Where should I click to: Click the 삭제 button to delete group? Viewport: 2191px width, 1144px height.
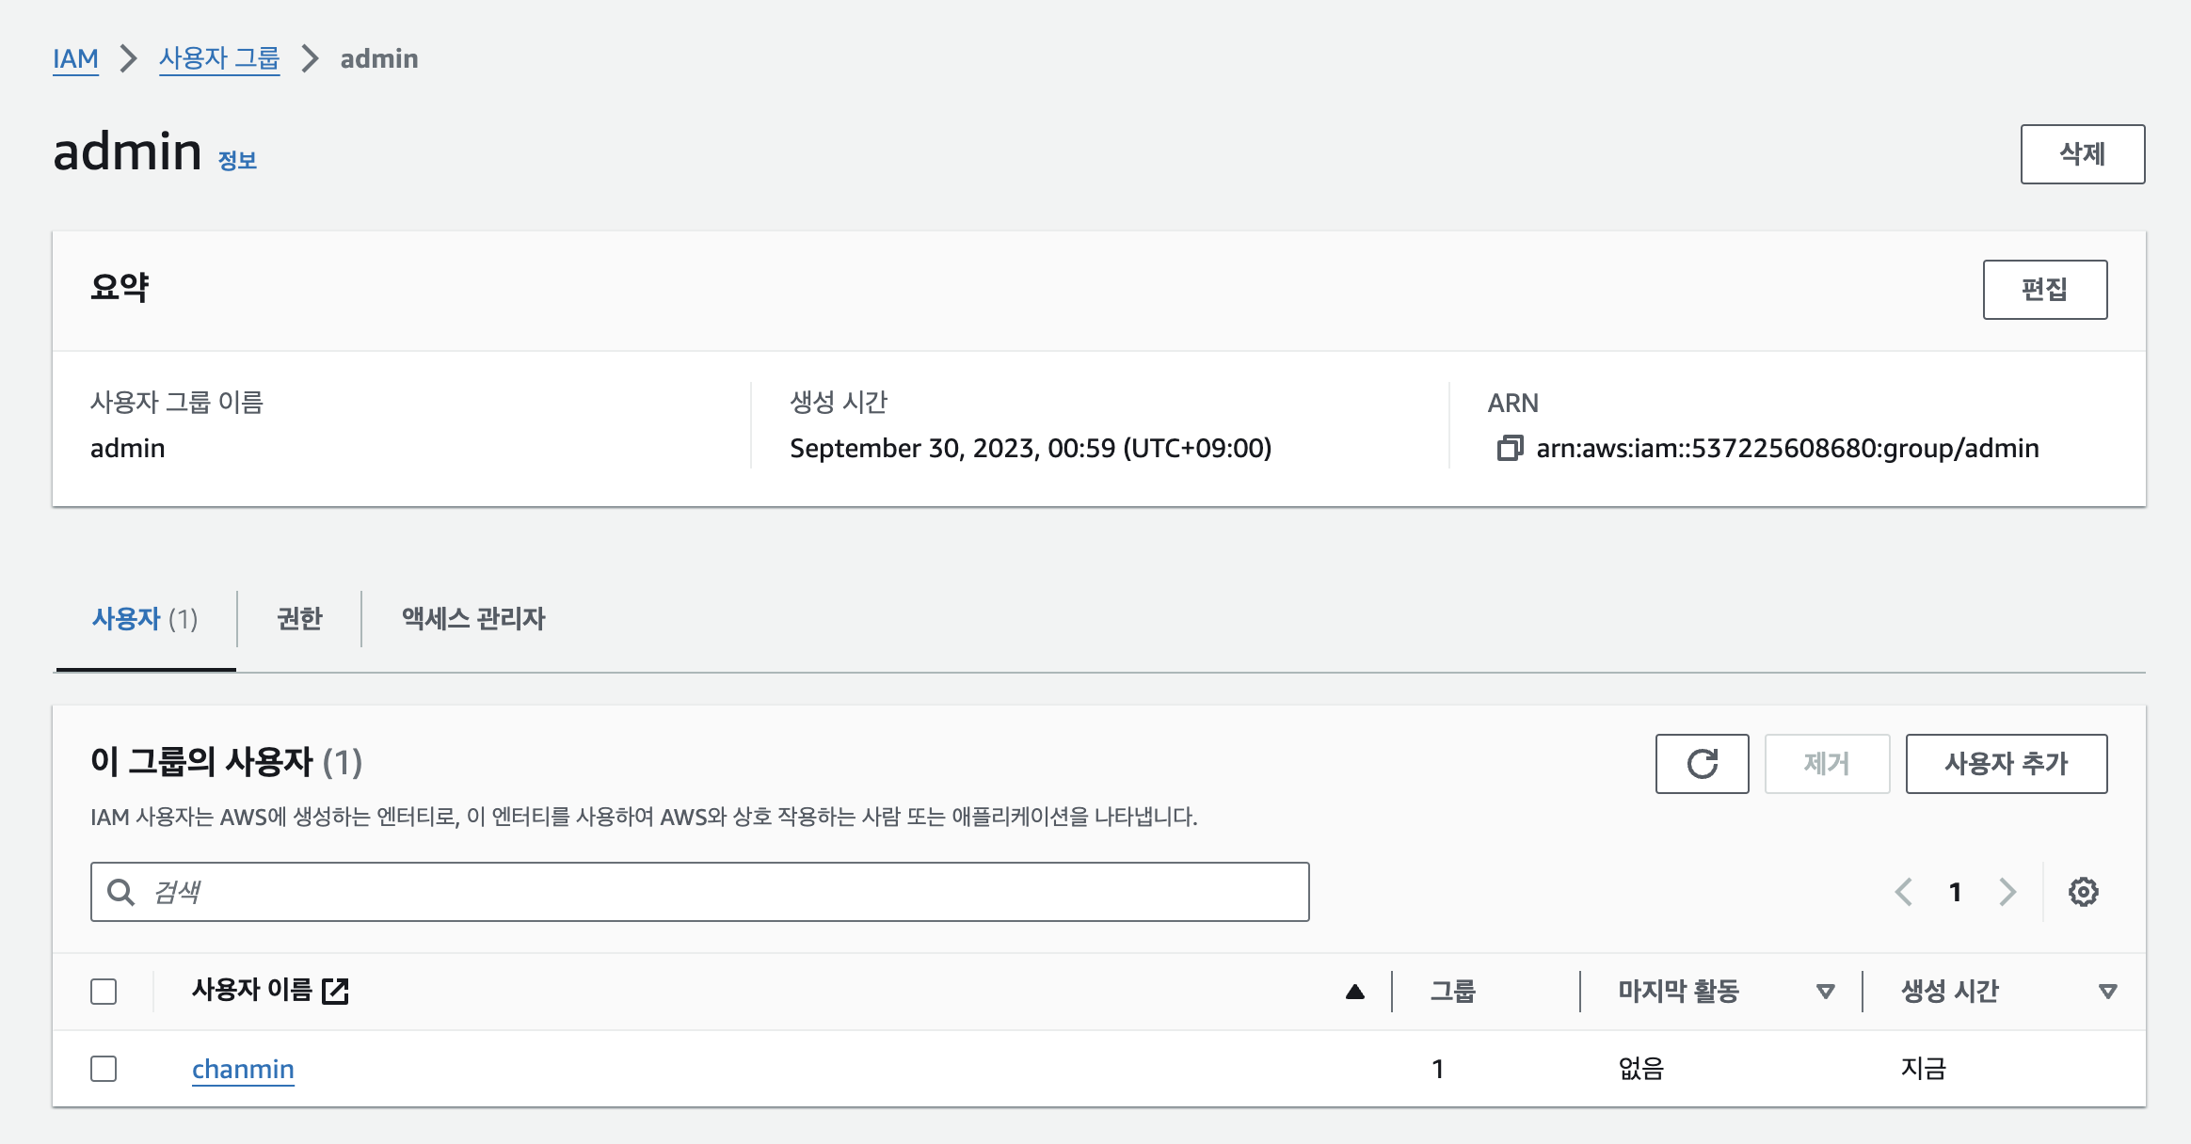2082,154
